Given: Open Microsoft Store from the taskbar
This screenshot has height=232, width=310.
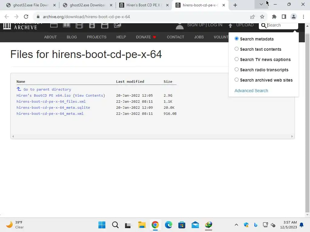Looking at the screenshot, I should [182, 225].
